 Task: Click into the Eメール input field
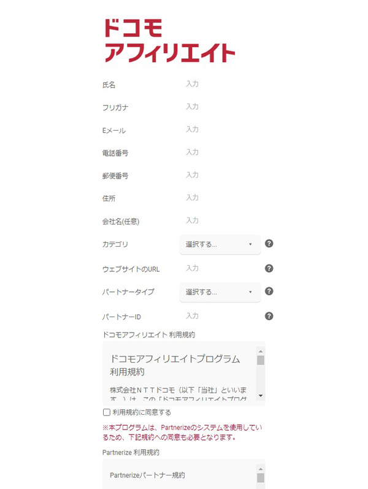(x=221, y=129)
